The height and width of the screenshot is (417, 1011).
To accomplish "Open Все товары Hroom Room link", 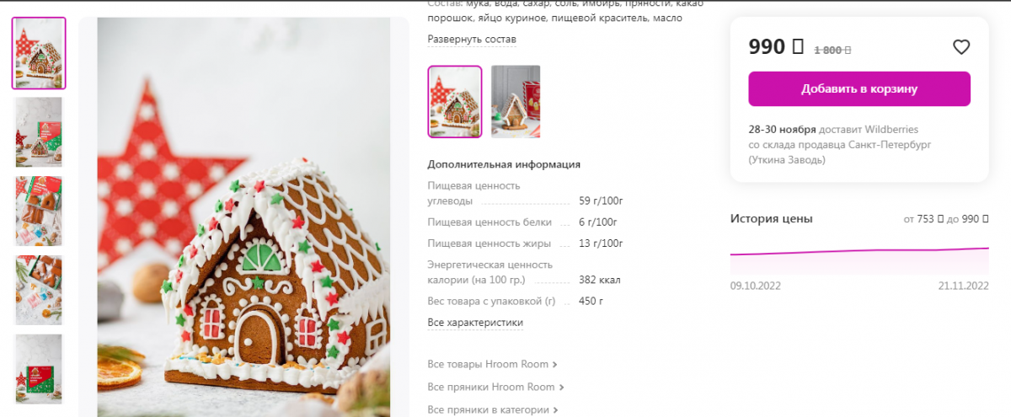I will pos(488,365).
